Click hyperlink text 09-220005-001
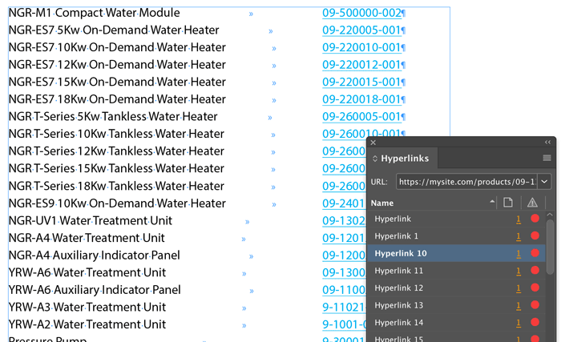This screenshot has height=342, width=561. point(361,30)
